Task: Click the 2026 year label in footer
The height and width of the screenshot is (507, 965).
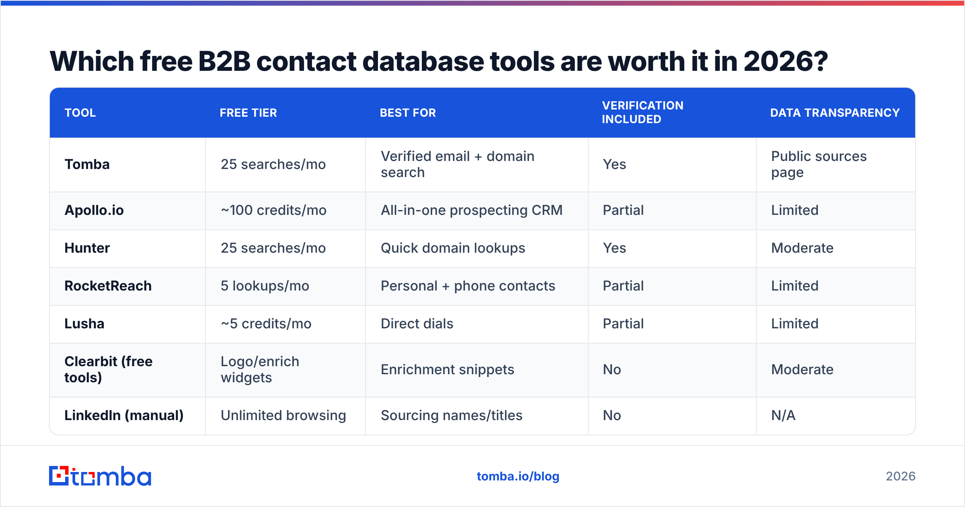Action: point(901,476)
